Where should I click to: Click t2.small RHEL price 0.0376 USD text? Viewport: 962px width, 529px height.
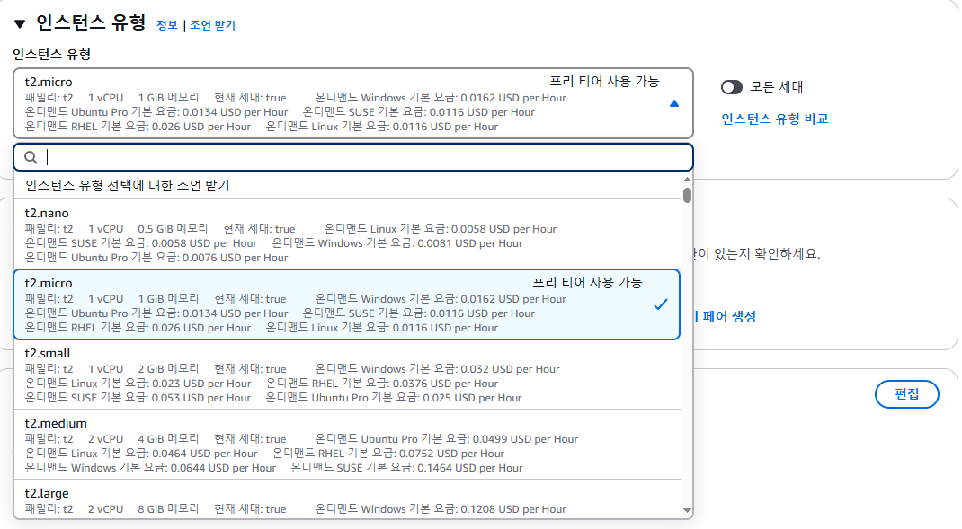(381, 384)
